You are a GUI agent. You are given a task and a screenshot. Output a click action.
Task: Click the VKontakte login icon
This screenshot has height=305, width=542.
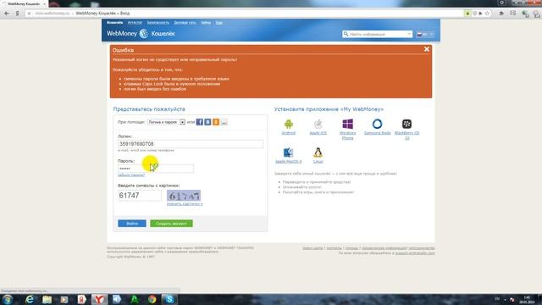(207, 122)
